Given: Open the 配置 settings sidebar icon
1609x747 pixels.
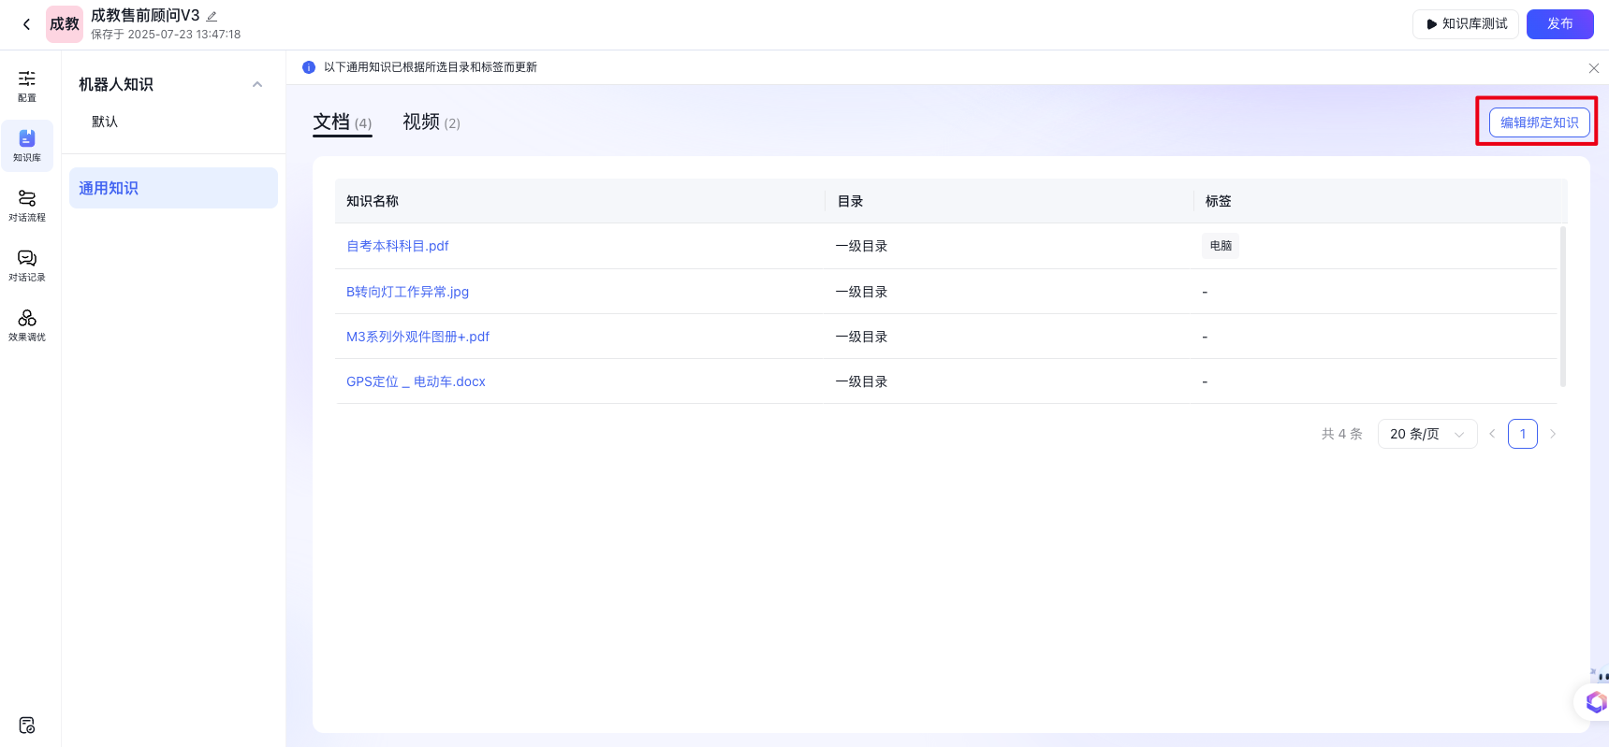Looking at the screenshot, I should 27,85.
